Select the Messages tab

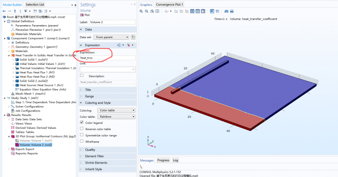[147, 160]
